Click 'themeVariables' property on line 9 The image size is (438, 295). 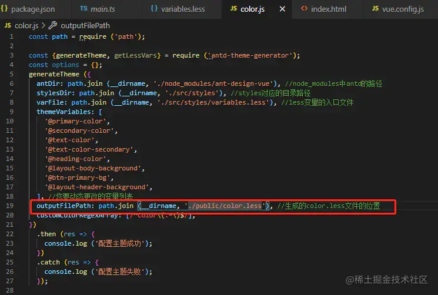coord(63,112)
